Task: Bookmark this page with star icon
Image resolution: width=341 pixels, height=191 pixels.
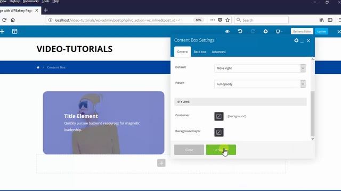Action: tap(228, 20)
